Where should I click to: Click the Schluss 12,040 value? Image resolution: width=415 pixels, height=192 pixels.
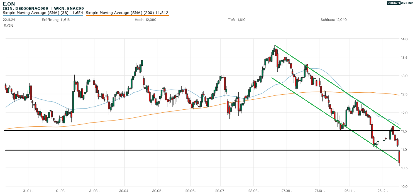pos(333,20)
